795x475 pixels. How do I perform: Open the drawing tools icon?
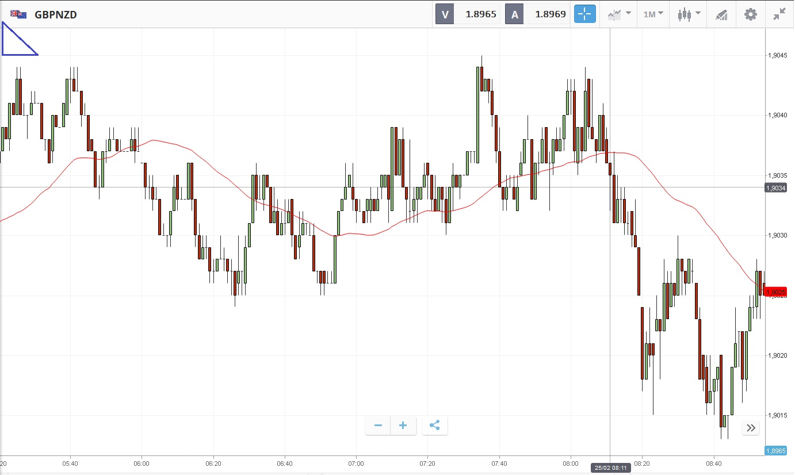[721, 14]
